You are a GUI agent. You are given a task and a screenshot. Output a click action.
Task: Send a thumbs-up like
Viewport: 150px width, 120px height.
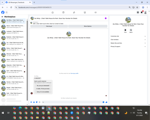[x=106, y=102]
